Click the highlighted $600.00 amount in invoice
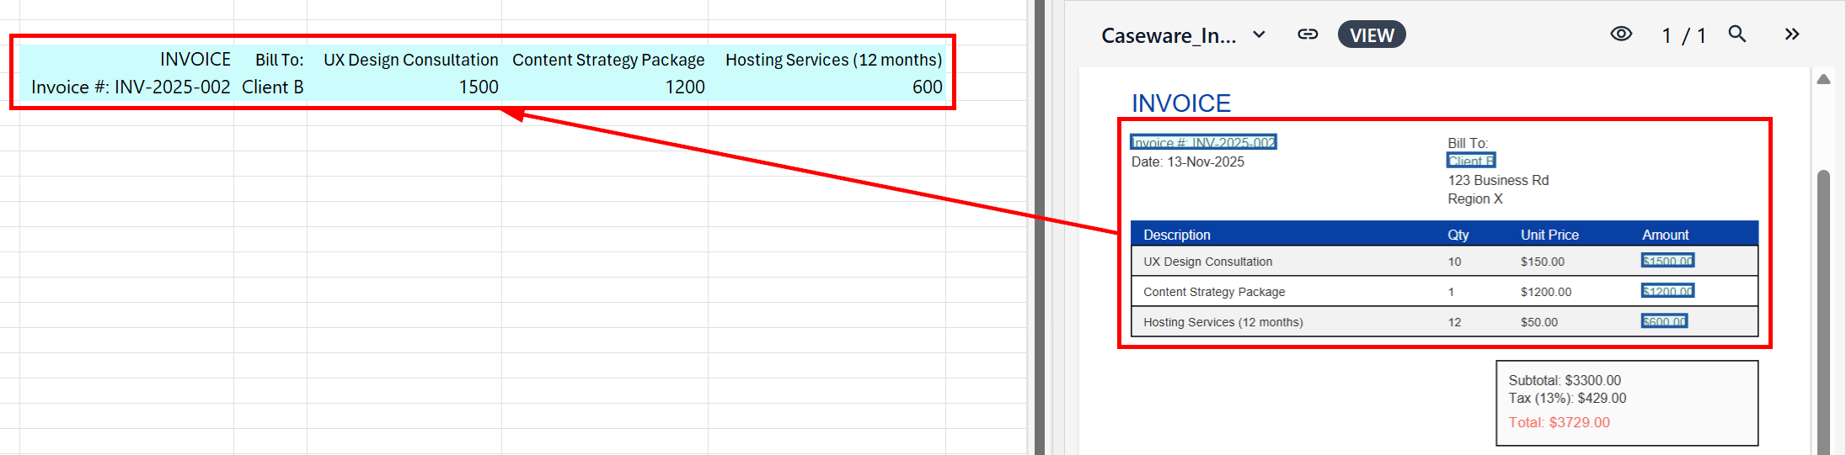Image resolution: width=1846 pixels, height=455 pixels. pos(1664,321)
